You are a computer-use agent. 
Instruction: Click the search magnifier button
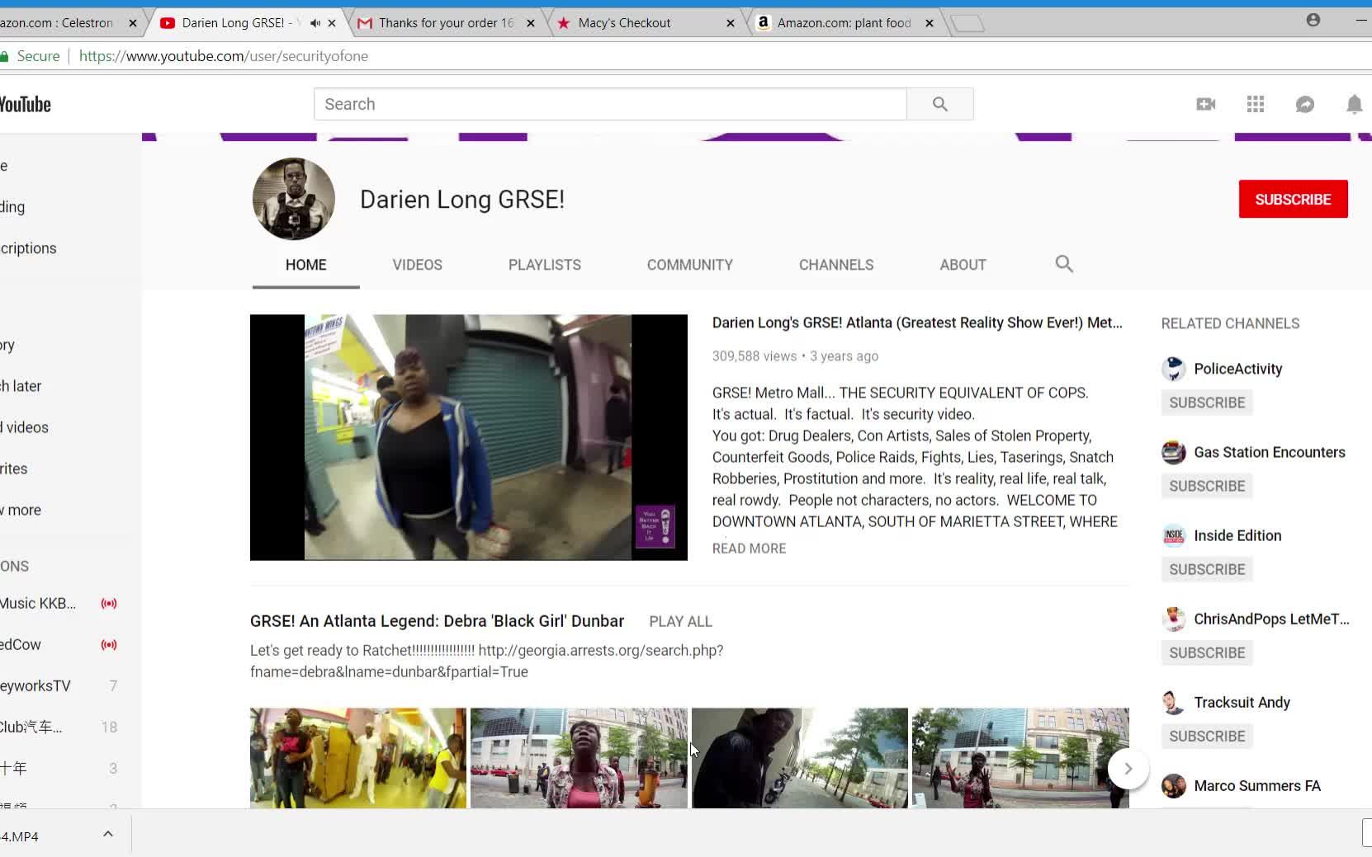pos(939,104)
